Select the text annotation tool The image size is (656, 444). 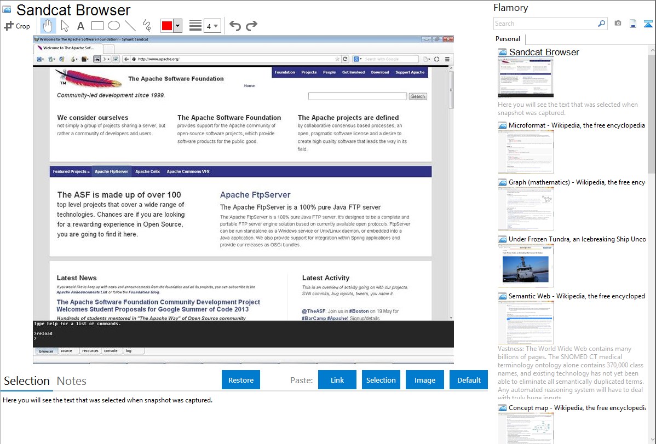click(x=80, y=26)
